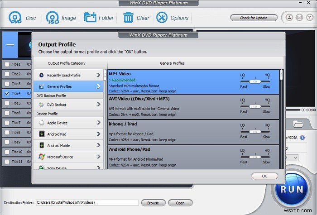Check the Title5 checkbox

tap(7, 103)
